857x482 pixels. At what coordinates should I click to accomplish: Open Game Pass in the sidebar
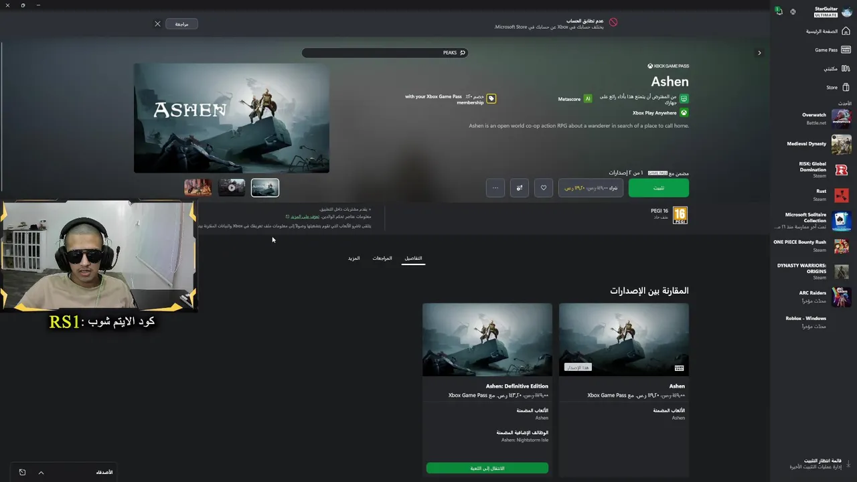pos(832,50)
